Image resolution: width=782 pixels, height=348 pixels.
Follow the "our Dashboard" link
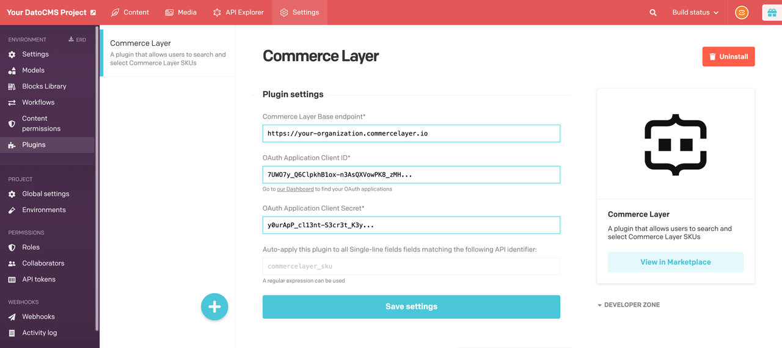pos(295,189)
